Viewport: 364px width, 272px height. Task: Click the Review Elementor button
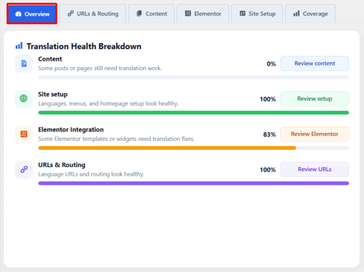click(314, 134)
